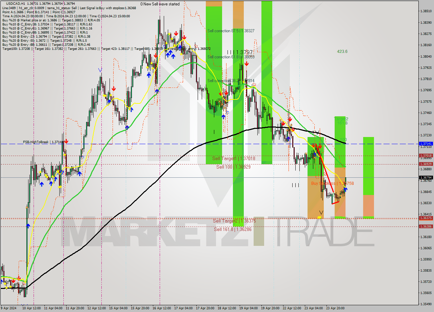The image size is (434, 312).
Task: Select the 'Sell Target2 | 1.36375' label
Action: point(234,221)
